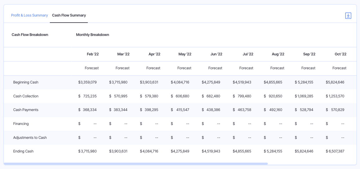360x169 pixels.
Task: Open the Beginning Cash row label
Action: pos(26,82)
